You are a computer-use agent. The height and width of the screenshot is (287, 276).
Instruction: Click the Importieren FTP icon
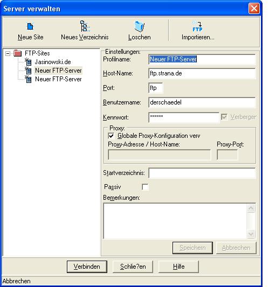(x=197, y=26)
